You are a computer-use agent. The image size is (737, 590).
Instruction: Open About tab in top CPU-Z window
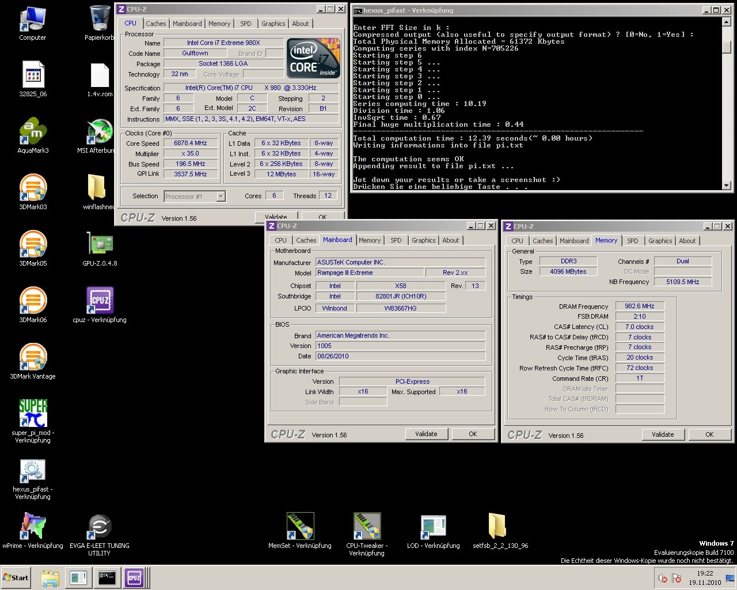pos(300,24)
